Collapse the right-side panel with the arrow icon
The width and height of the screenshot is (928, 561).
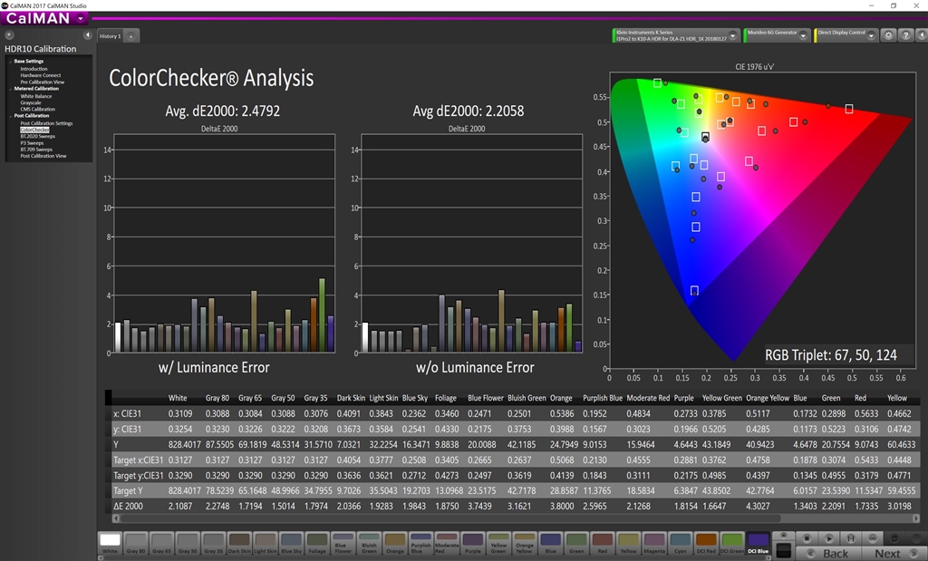tap(922, 35)
